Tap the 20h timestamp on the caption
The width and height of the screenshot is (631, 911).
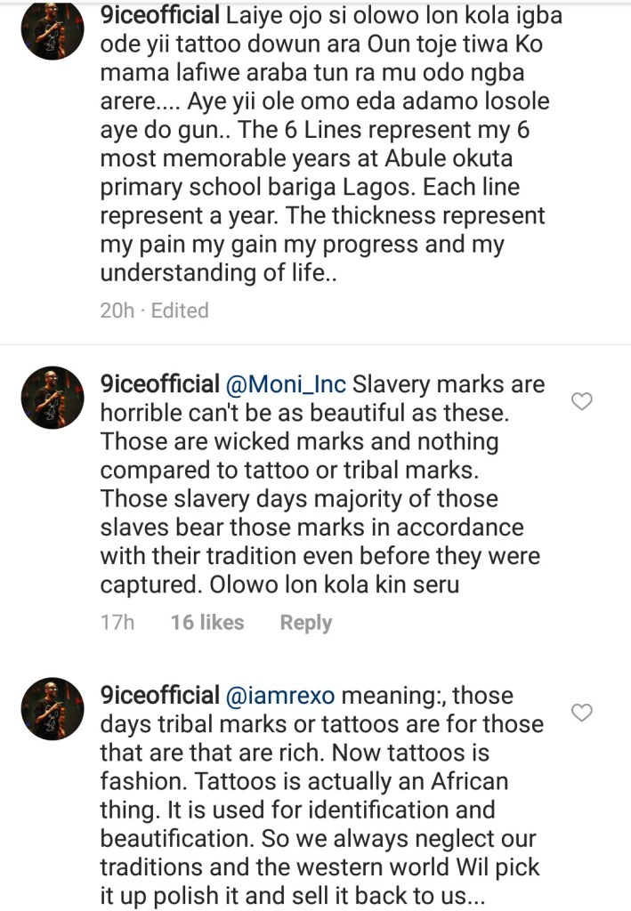click(x=116, y=310)
